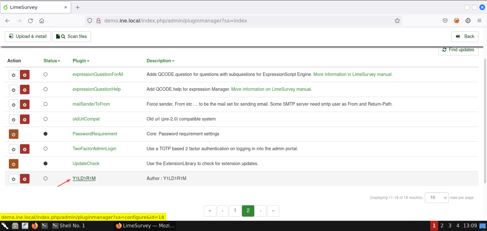Activate the Y1LD1R1M plugin power icon
487x231 pixels.
(x=13, y=179)
